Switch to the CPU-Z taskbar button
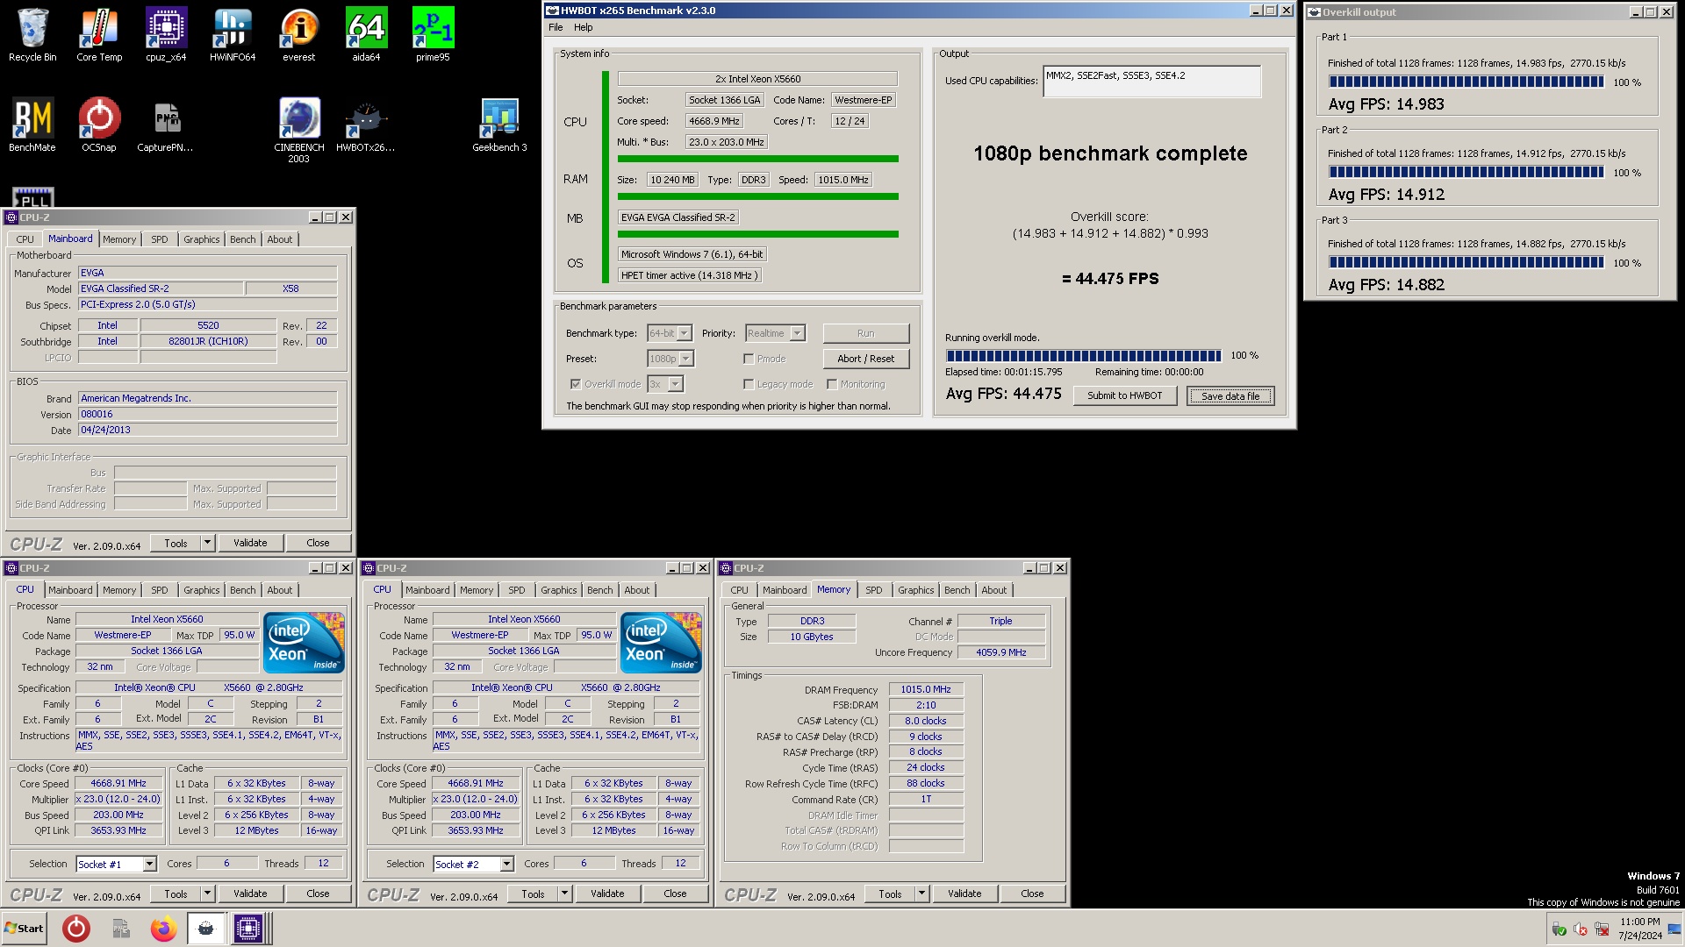1685x947 pixels. [248, 929]
